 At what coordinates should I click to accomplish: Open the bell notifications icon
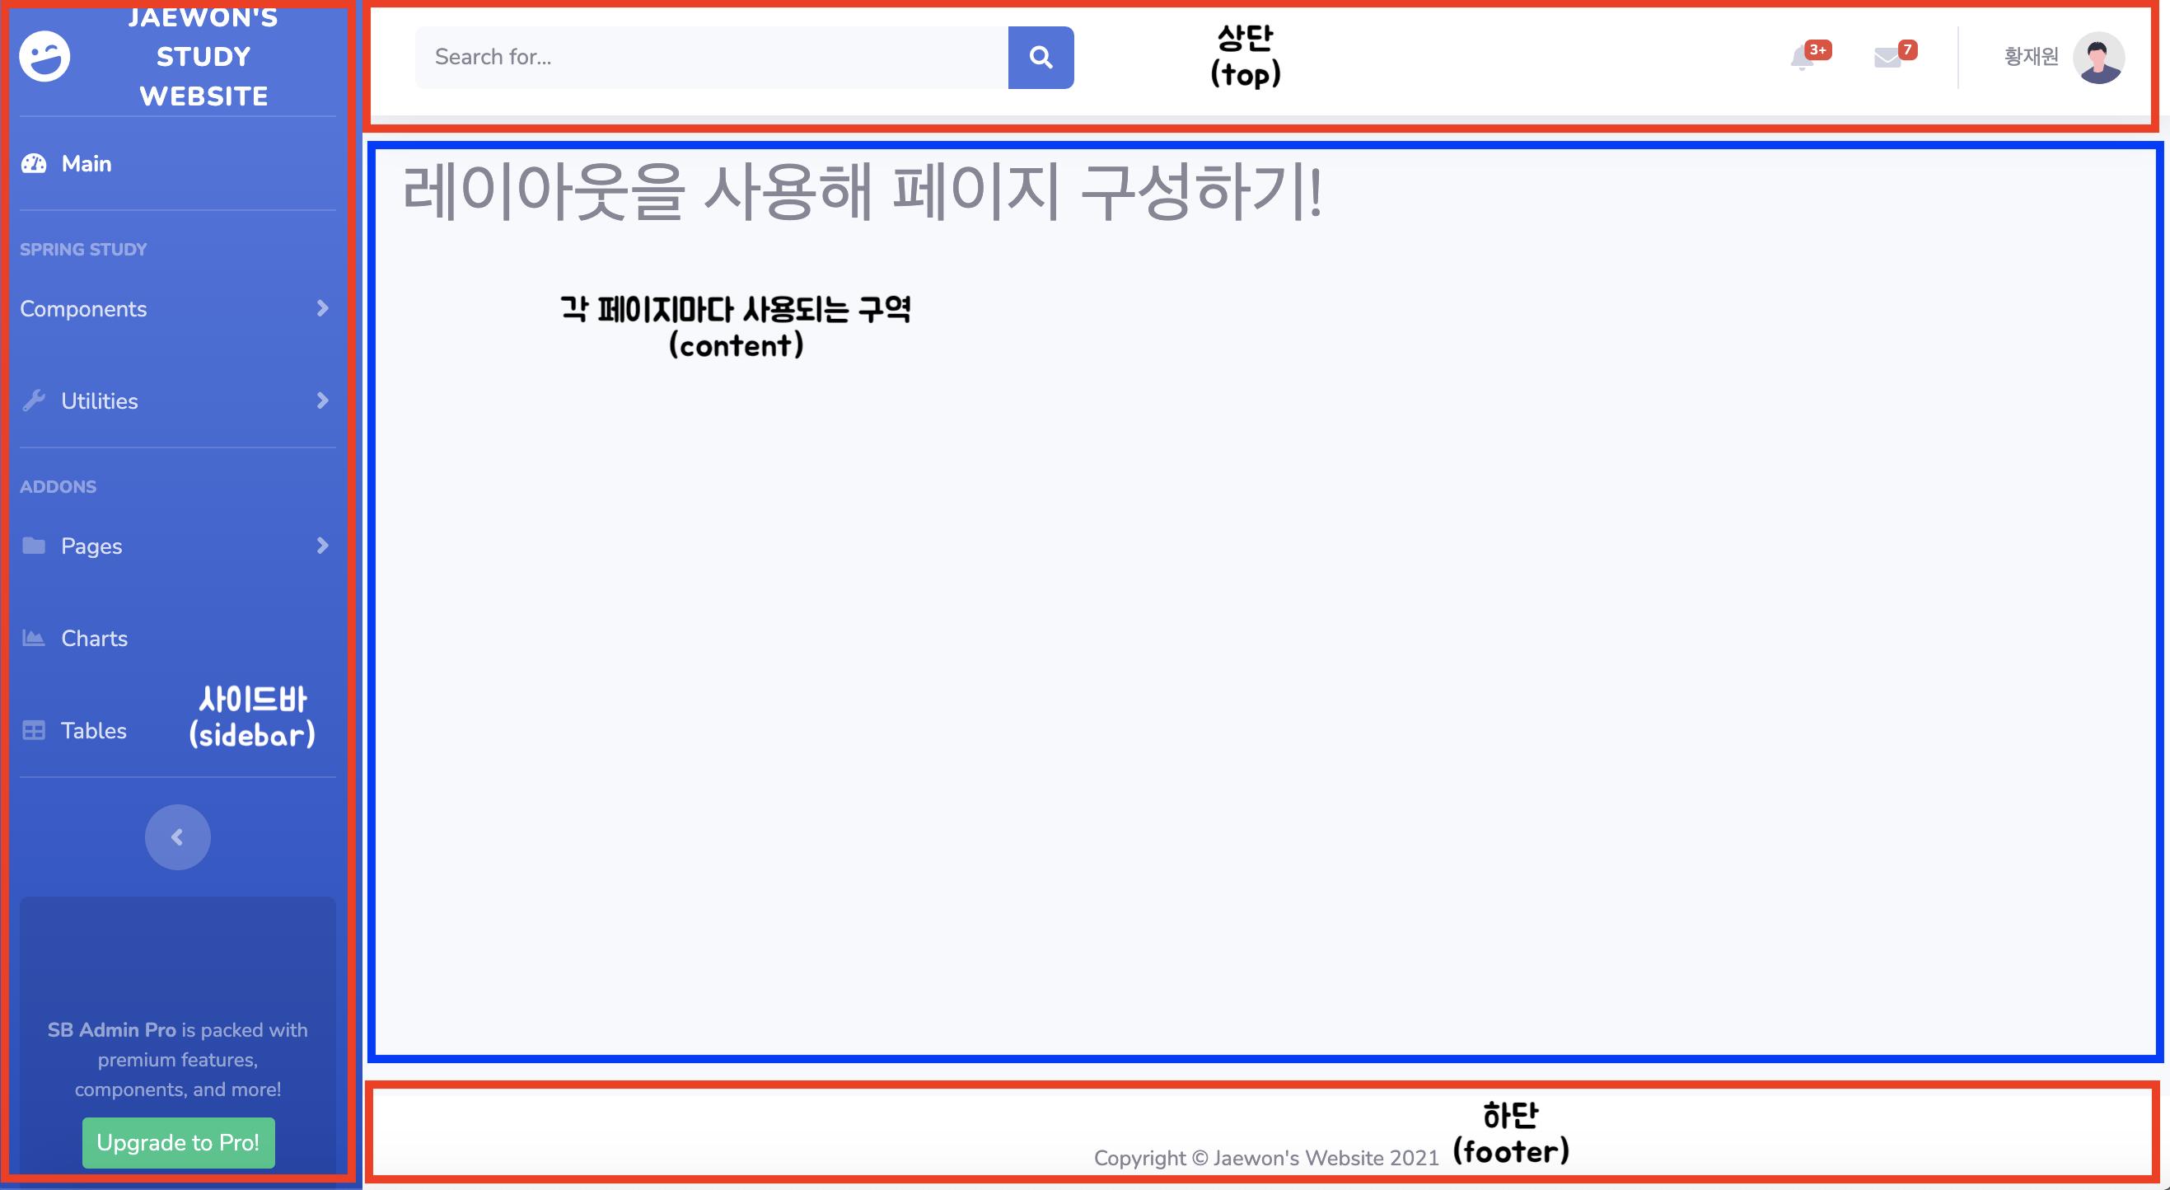coord(1802,59)
